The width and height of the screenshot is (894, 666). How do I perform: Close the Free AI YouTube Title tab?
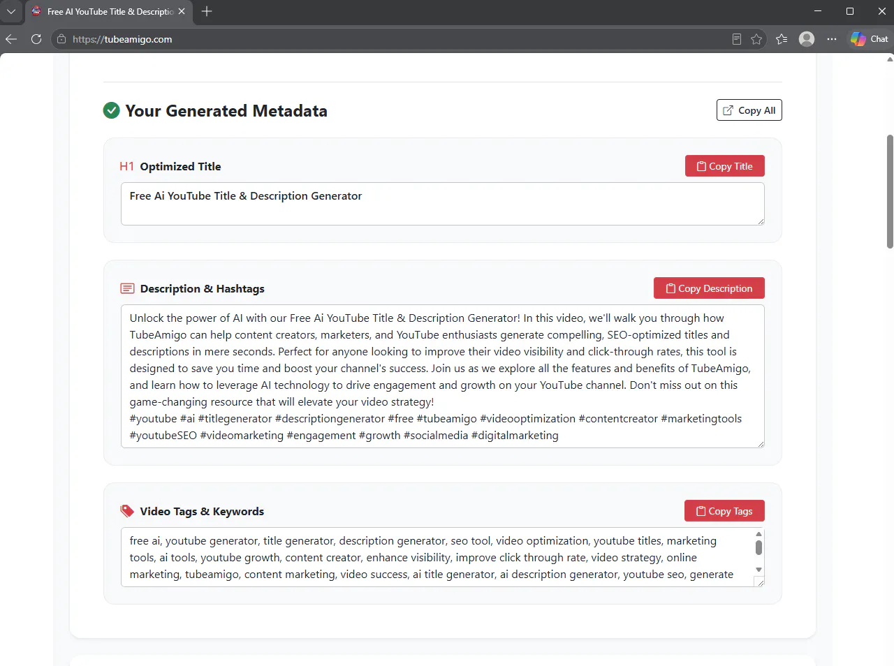click(x=182, y=12)
